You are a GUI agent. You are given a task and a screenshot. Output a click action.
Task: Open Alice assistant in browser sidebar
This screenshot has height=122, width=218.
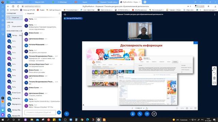(x=3, y=115)
